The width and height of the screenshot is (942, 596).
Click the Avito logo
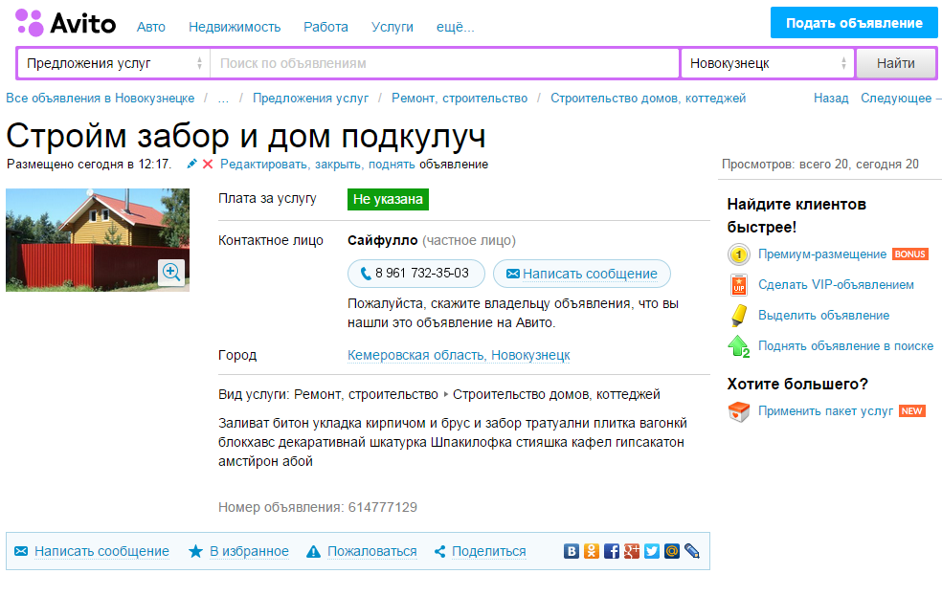(65, 23)
